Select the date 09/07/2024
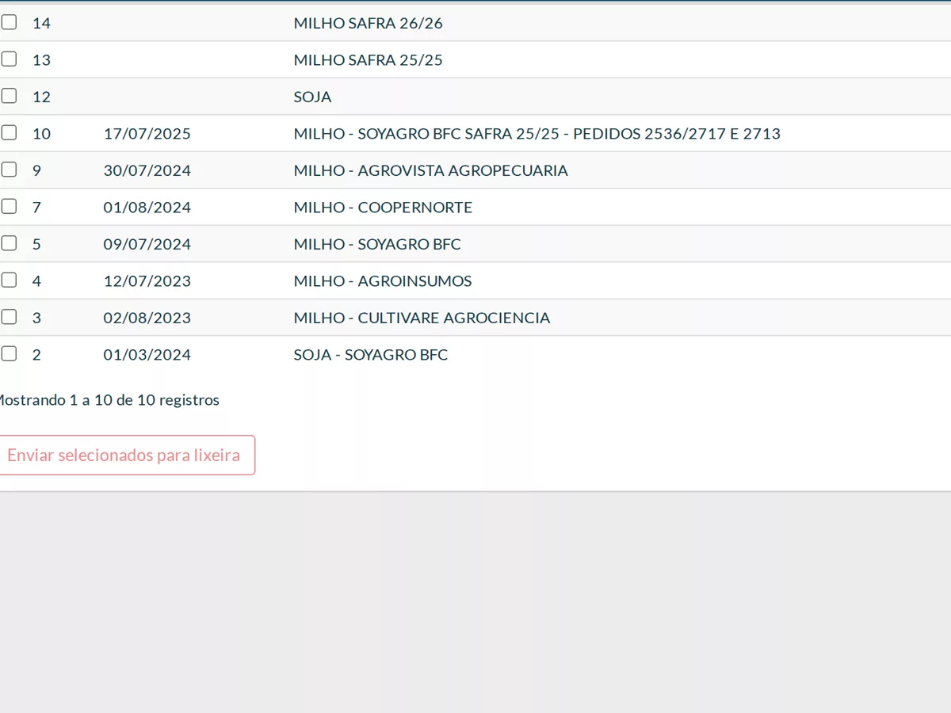Viewport: 951px width, 713px height. [147, 244]
